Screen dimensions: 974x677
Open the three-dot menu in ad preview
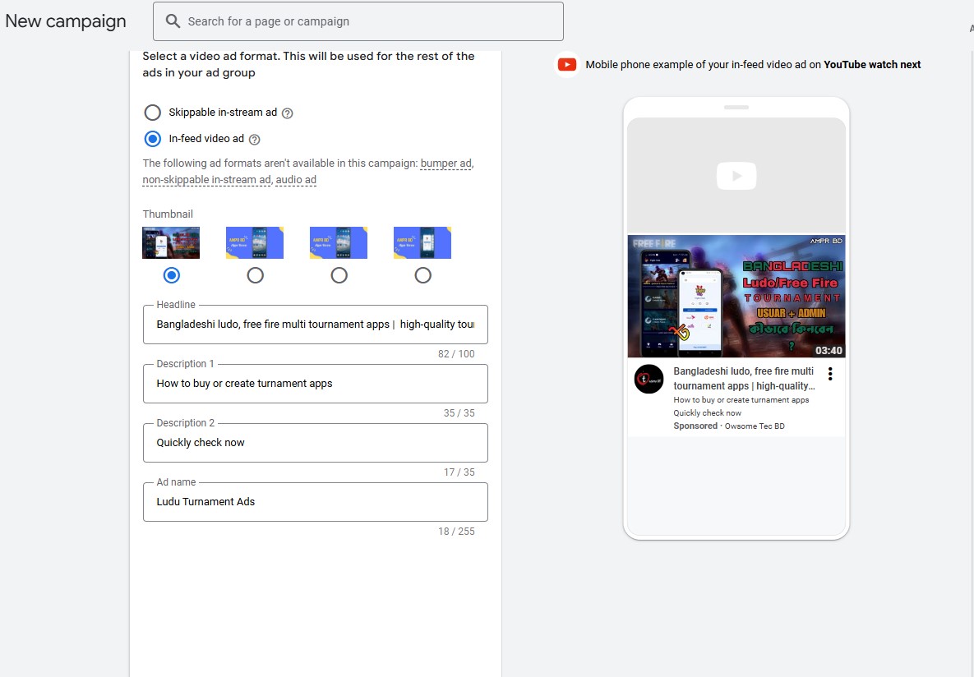point(830,373)
